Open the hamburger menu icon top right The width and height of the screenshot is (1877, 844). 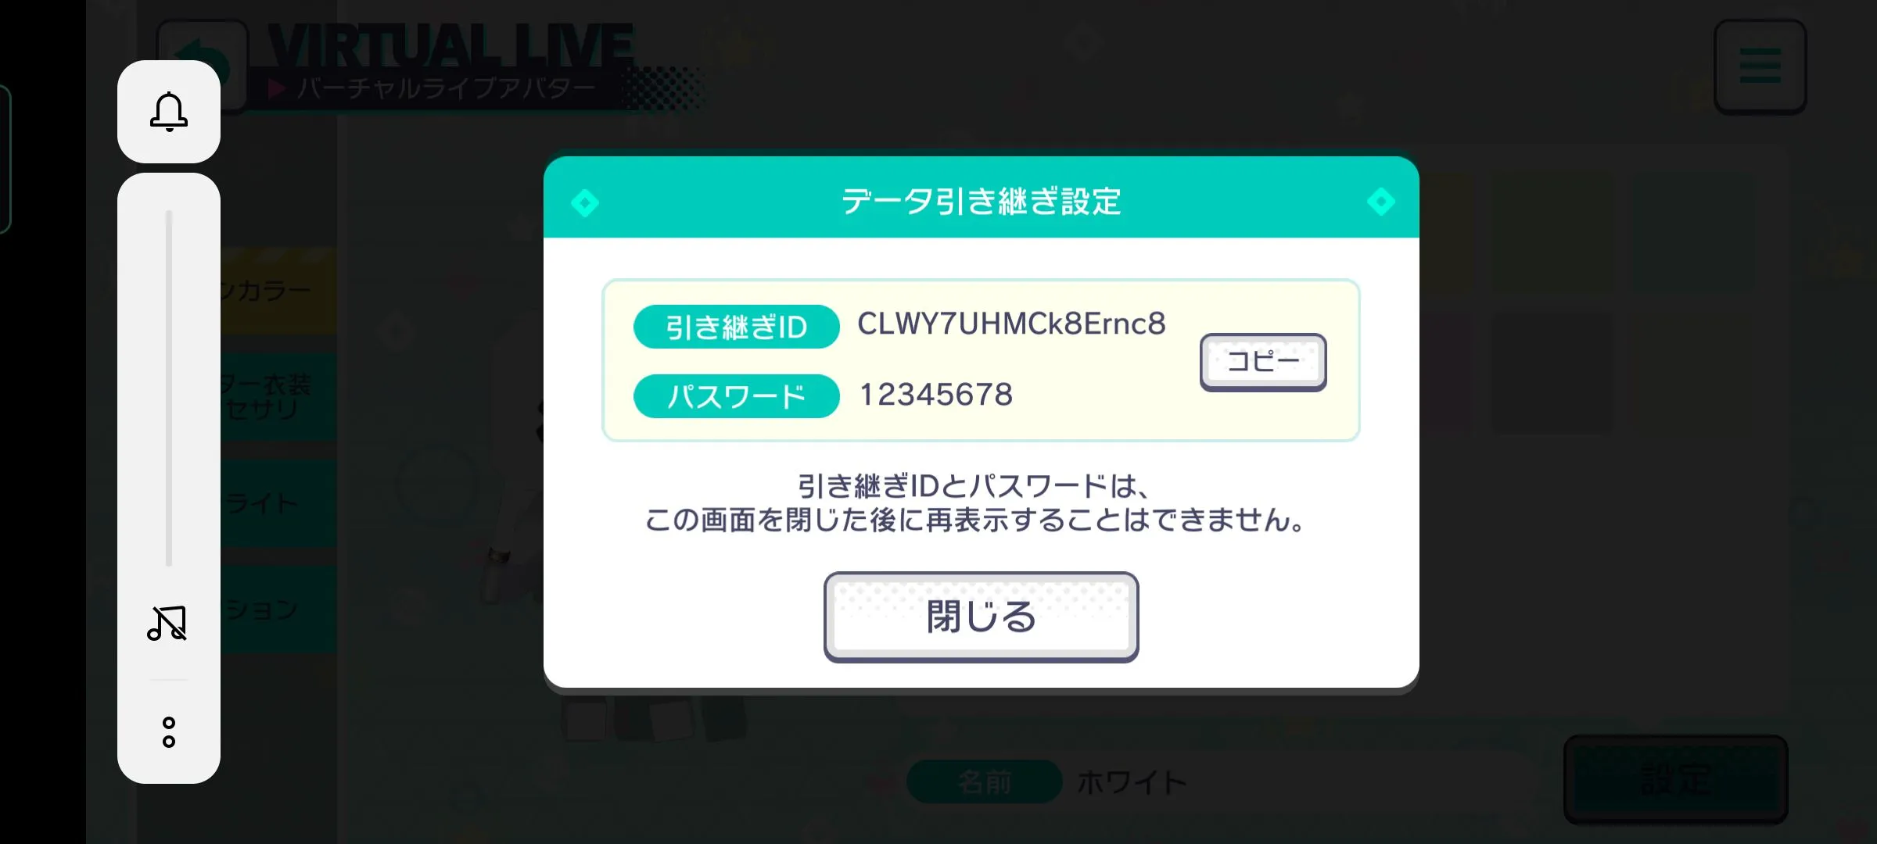pos(1760,66)
